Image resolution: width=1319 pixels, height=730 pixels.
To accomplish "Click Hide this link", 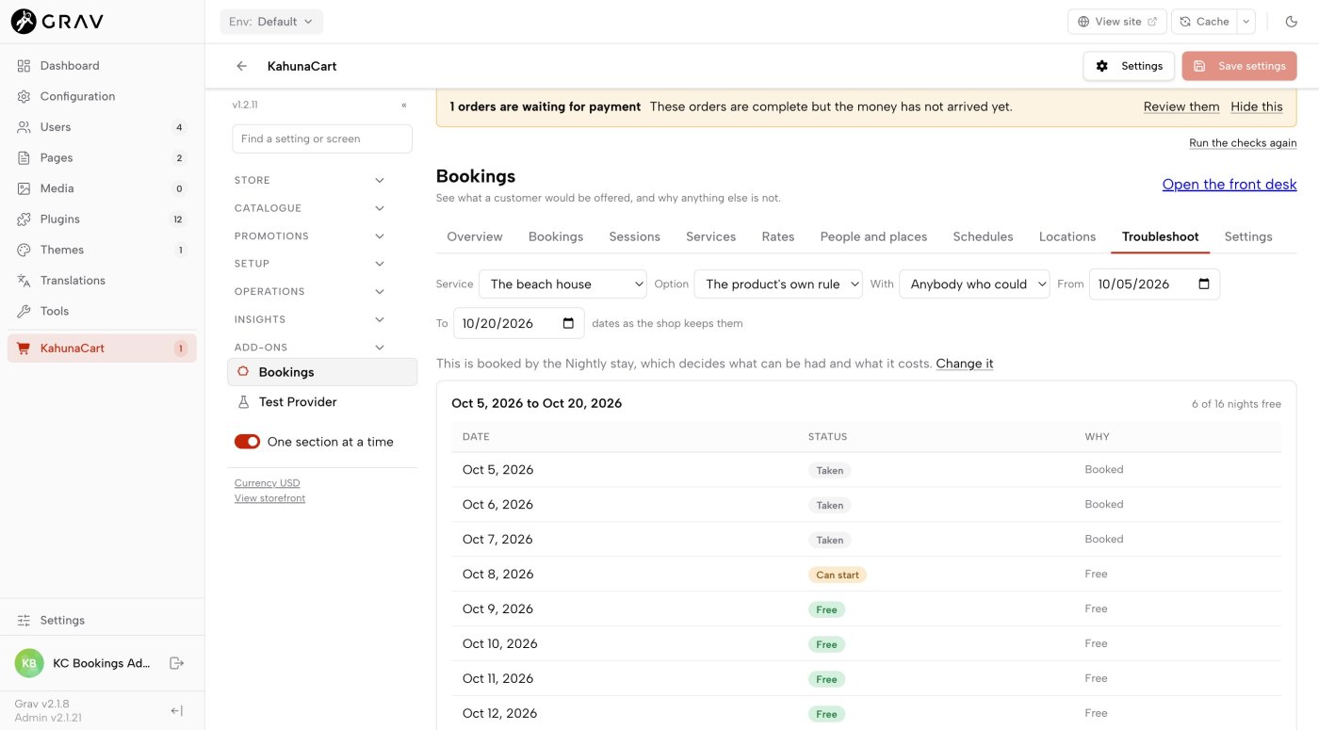I will [1257, 106].
